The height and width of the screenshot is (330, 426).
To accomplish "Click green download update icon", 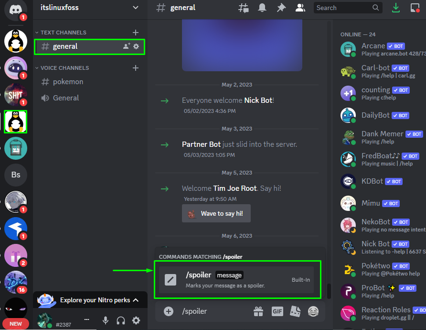I will click(x=396, y=8).
